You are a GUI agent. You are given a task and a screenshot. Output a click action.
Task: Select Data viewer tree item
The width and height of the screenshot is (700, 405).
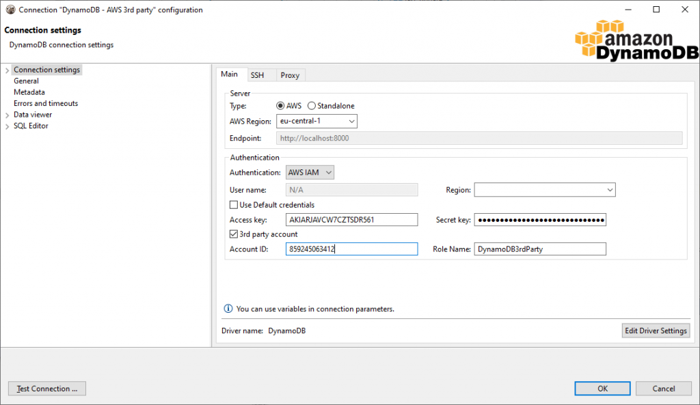33,115
